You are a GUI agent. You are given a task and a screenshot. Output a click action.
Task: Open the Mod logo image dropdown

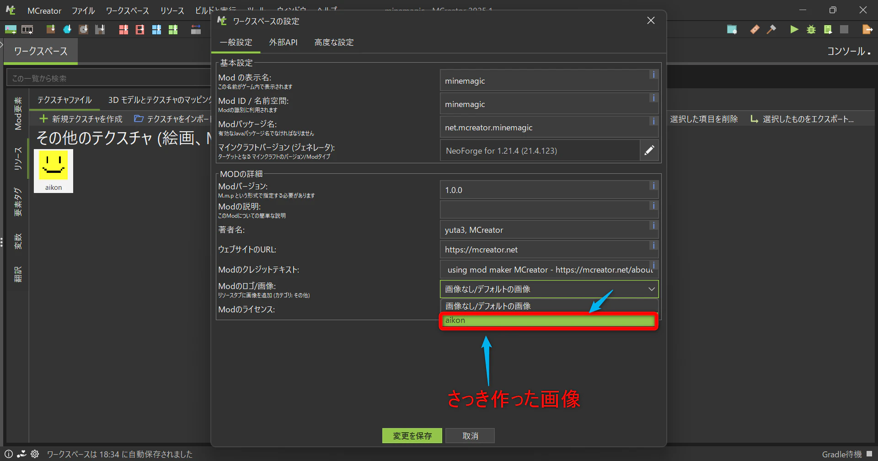[549, 289]
